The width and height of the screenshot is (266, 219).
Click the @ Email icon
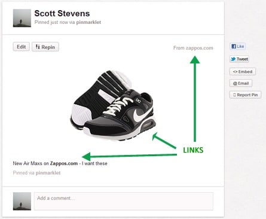[235, 83]
